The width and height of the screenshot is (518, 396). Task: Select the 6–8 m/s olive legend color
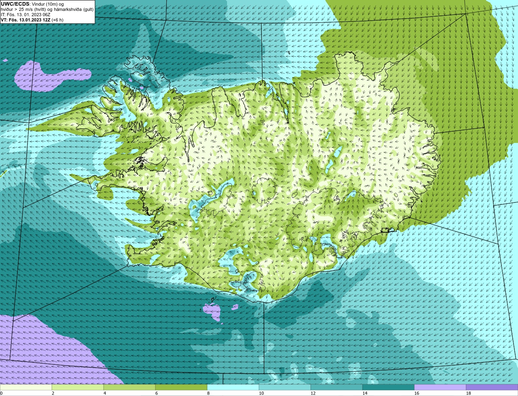[181, 387]
